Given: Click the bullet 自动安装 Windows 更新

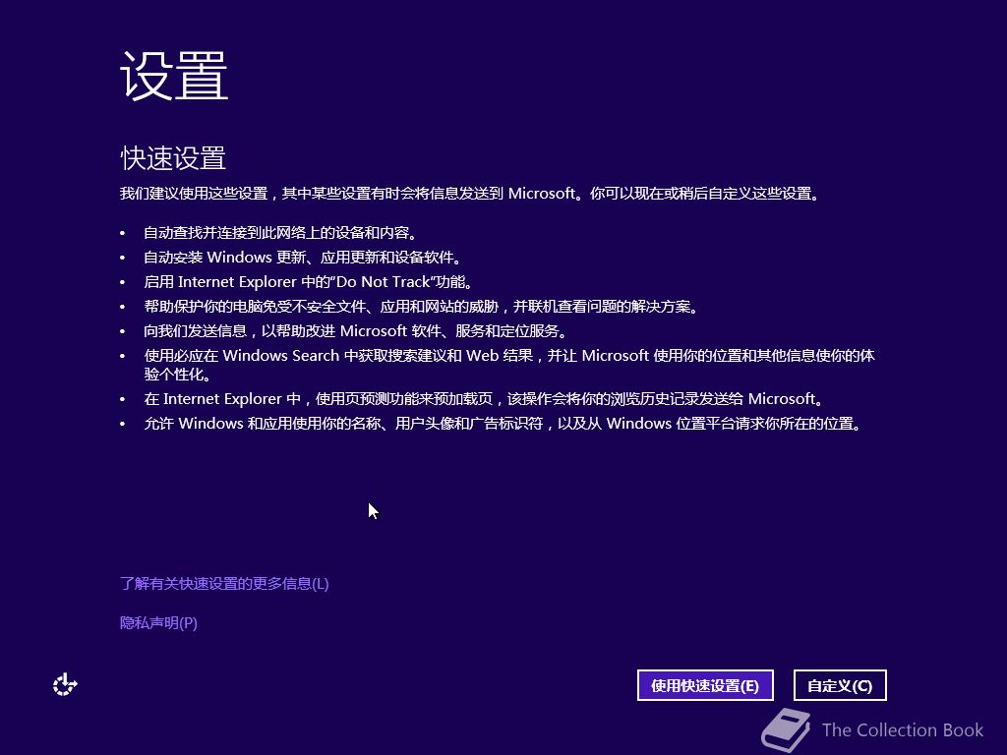Looking at the screenshot, I should click(x=303, y=258).
